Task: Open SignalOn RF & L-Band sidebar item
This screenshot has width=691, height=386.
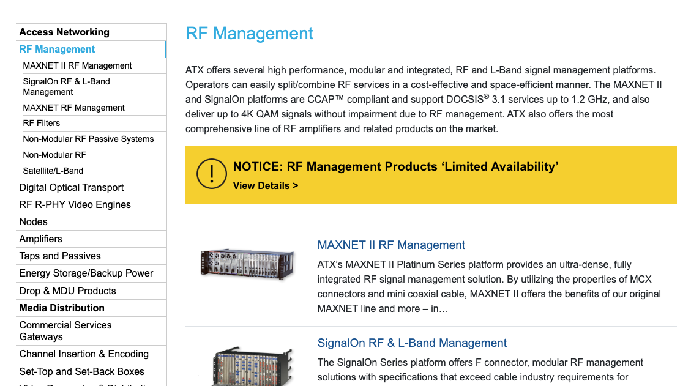Action: point(66,87)
